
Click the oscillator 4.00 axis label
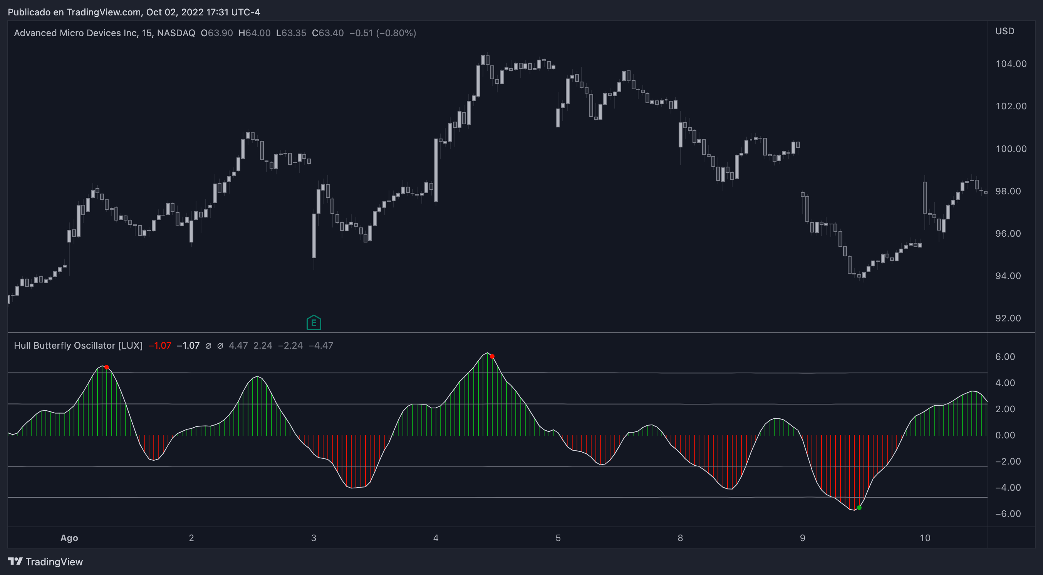coord(1005,383)
